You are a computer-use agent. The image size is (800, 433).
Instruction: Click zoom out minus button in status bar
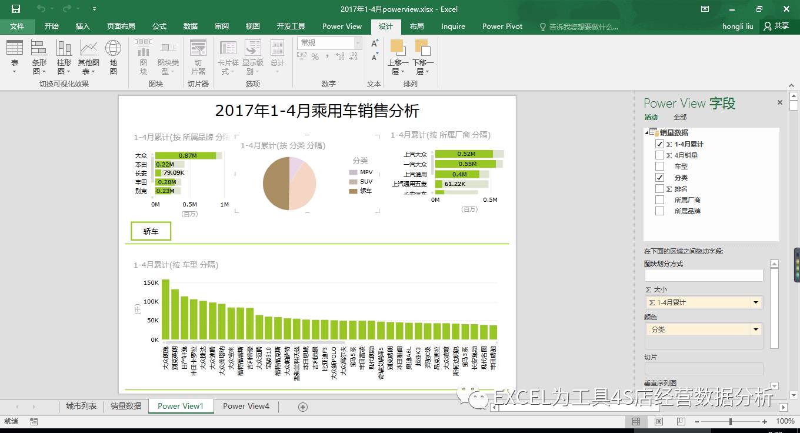click(x=697, y=421)
